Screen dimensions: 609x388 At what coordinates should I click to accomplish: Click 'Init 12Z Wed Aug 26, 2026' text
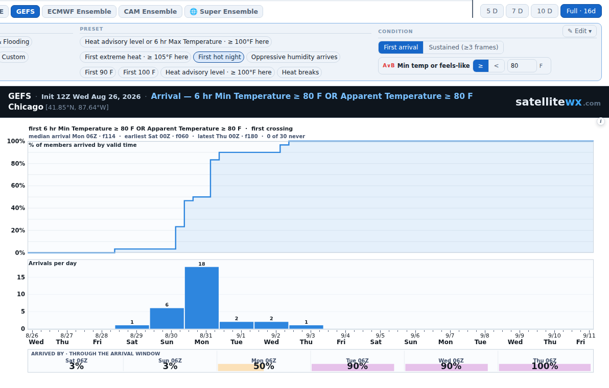(91, 96)
